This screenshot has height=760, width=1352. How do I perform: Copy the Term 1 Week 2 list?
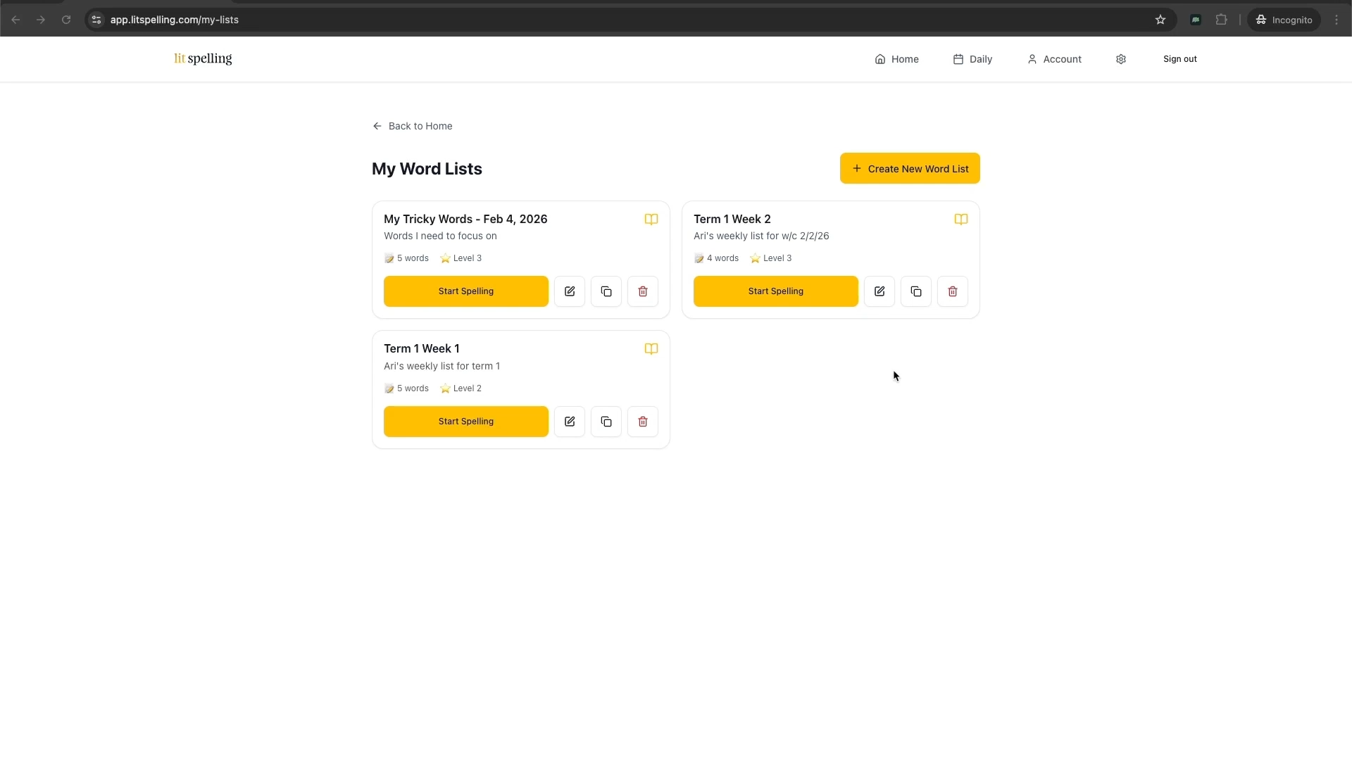pyautogui.click(x=915, y=291)
